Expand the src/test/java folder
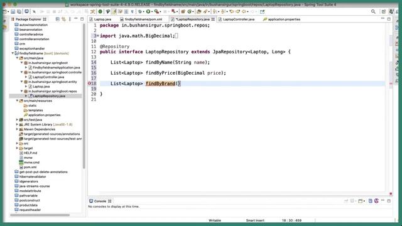The width and height of the screenshot is (402, 226). tap(17, 120)
